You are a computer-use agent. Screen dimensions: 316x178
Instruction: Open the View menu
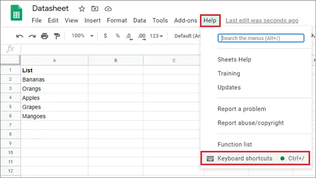pos(71,20)
